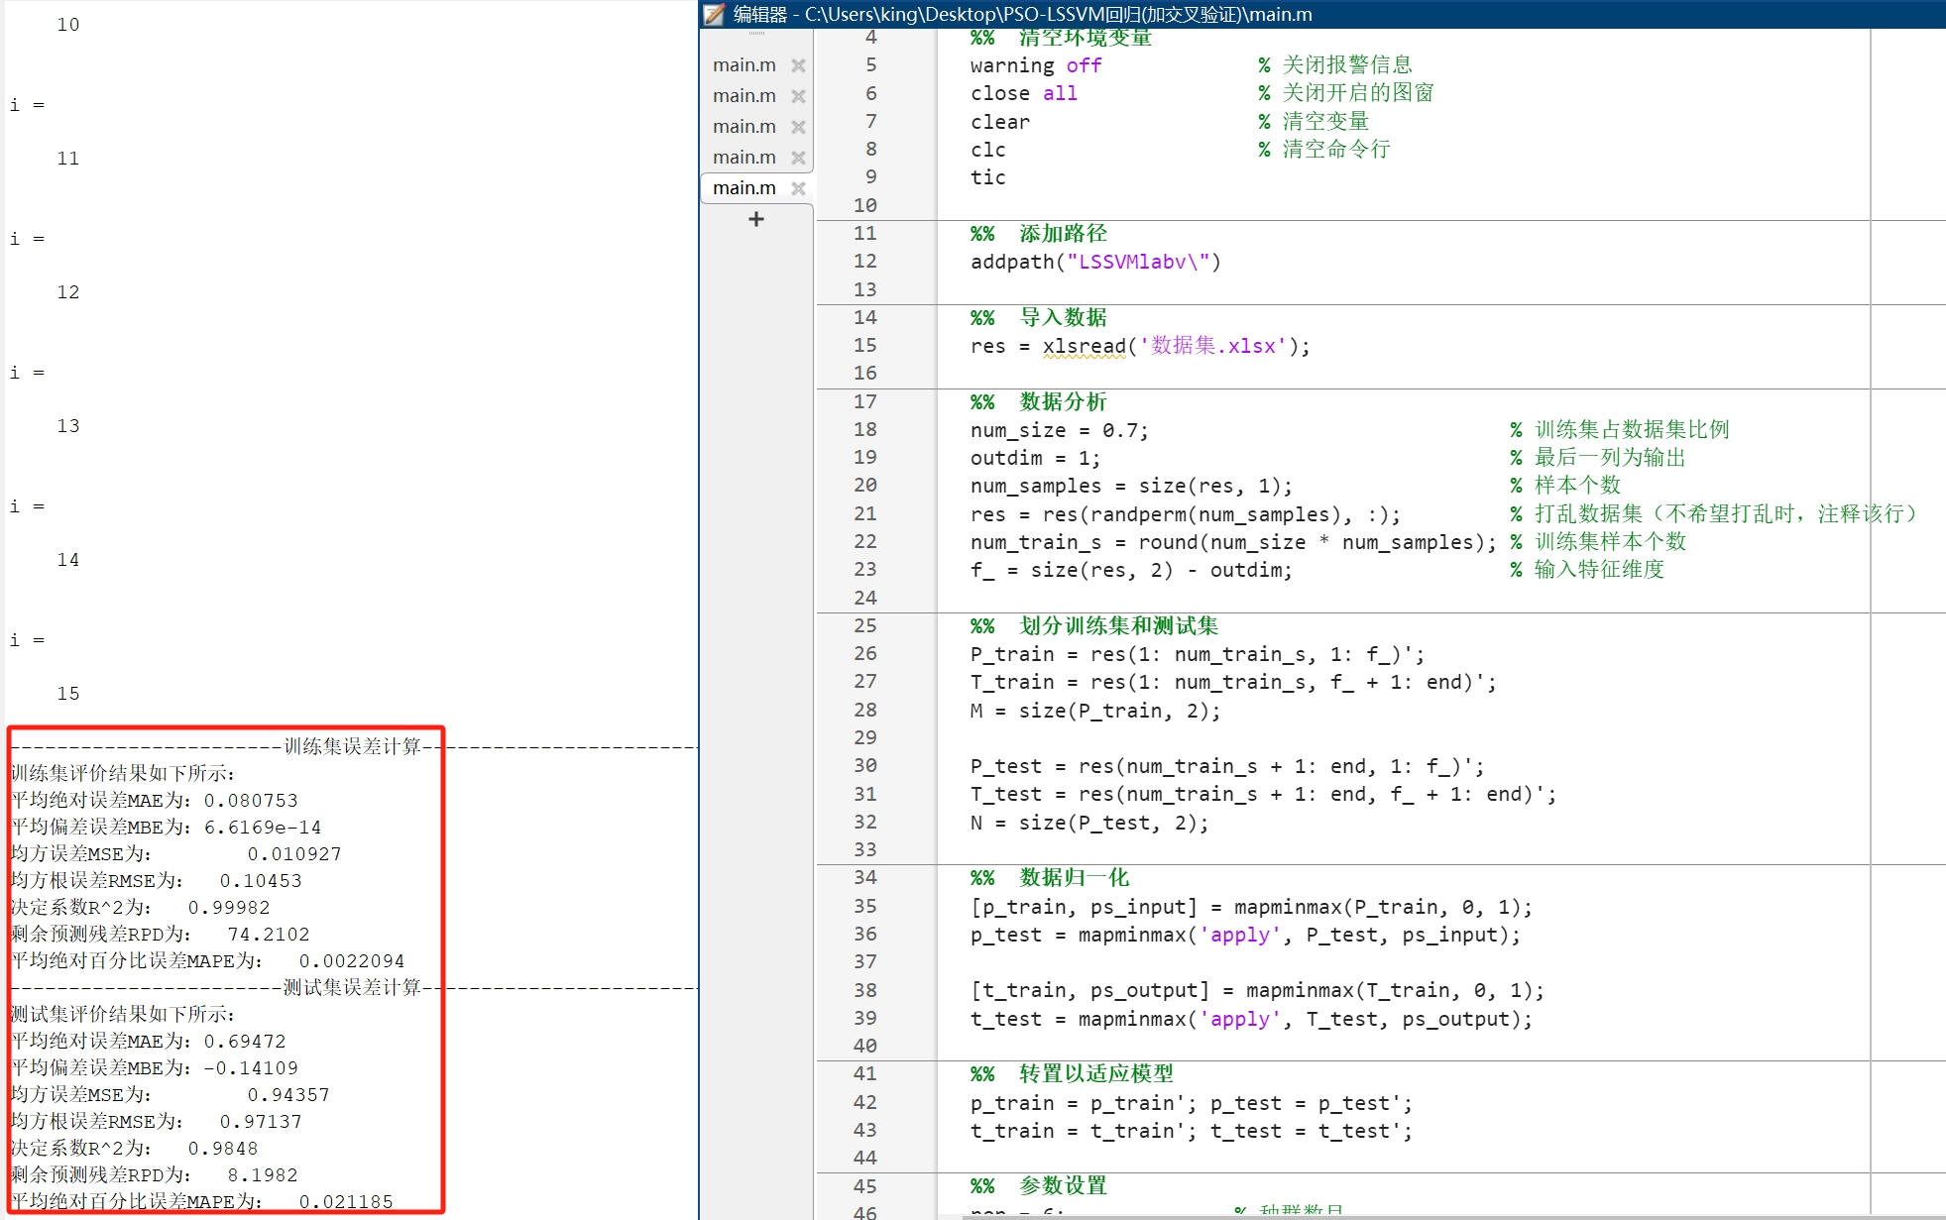Click the tab panel drag handle dots
Viewport: 1946px width, 1220px height.
pyautogui.click(x=756, y=34)
